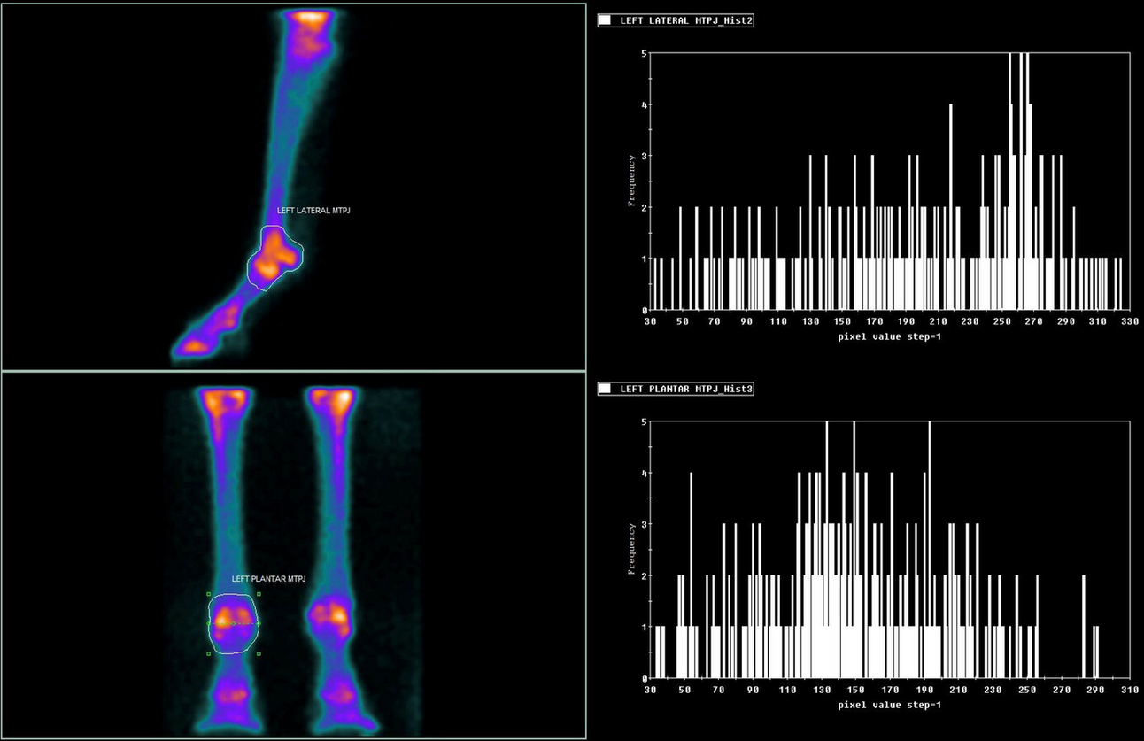Click the bottom-left green ROI handle
1144x741 pixels.
coord(208,653)
